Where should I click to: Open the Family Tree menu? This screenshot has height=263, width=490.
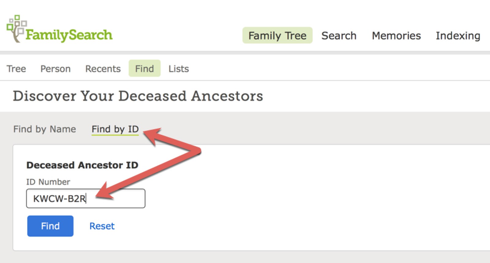click(277, 35)
